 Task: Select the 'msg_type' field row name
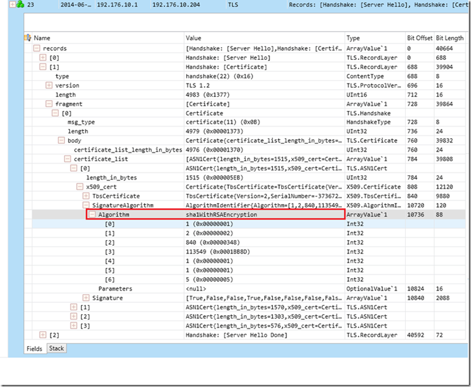(81, 122)
